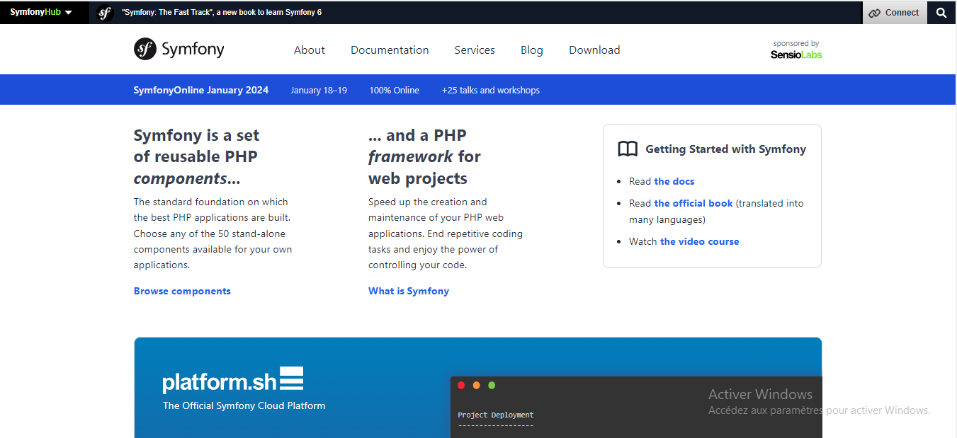The image size is (957, 438).
Task: Click the orange dot in terminal window
Action: pos(476,385)
